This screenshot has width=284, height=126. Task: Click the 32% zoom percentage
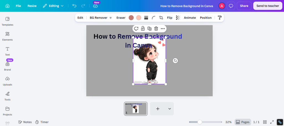coord(229,122)
